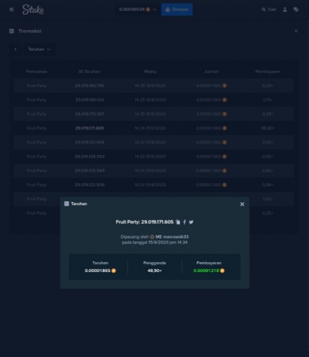Open the Taruhan filter dropdown
The height and width of the screenshot is (357, 309).
click(x=39, y=49)
